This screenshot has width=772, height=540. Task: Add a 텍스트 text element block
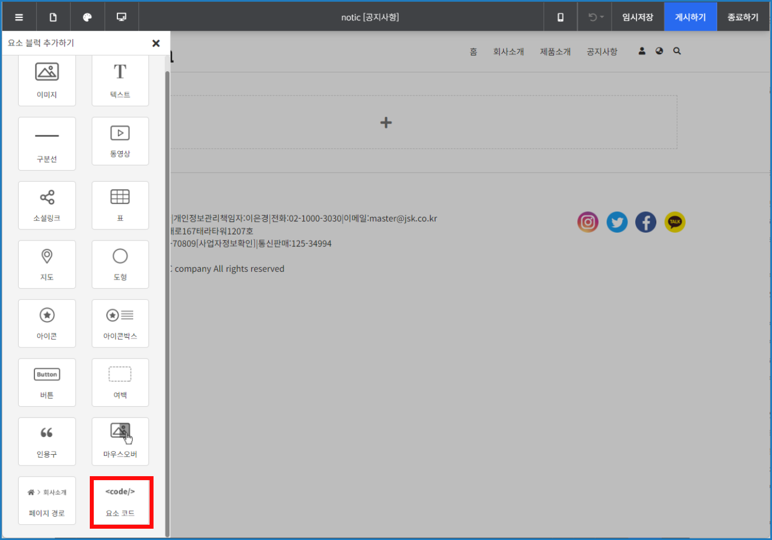point(120,80)
